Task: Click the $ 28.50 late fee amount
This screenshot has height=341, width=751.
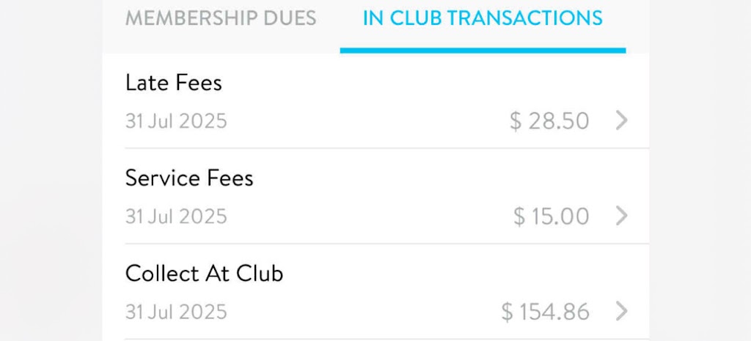Action: (549, 121)
